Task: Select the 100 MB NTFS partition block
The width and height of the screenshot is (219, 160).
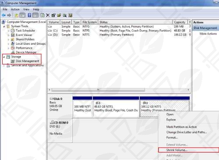Action: pyautogui.click(x=82, y=107)
